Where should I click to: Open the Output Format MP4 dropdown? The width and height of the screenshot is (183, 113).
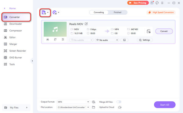pos(73,102)
